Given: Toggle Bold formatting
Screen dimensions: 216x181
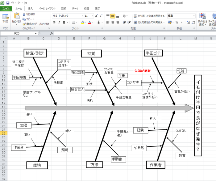Looking at the screenshot, I should [x=54, y=22].
